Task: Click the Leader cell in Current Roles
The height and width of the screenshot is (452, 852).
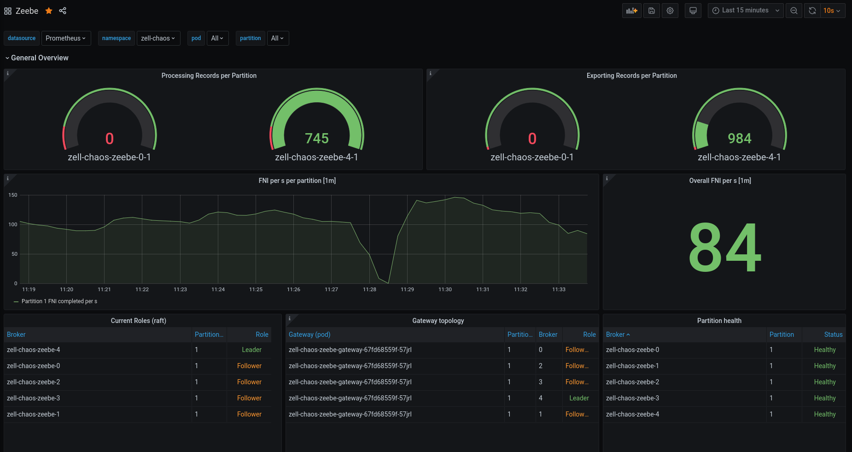Action: 251,350
